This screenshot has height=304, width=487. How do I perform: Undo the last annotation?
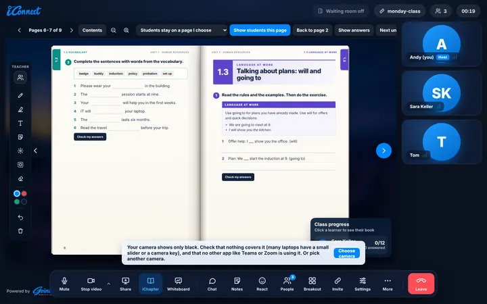coord(20,218)
